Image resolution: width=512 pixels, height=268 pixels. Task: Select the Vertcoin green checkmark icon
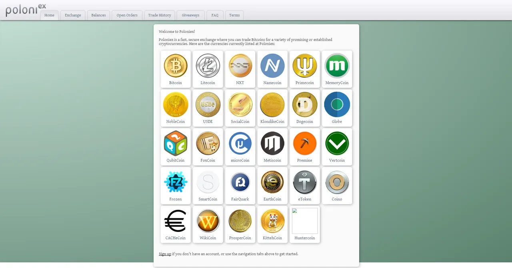[337, 143]
